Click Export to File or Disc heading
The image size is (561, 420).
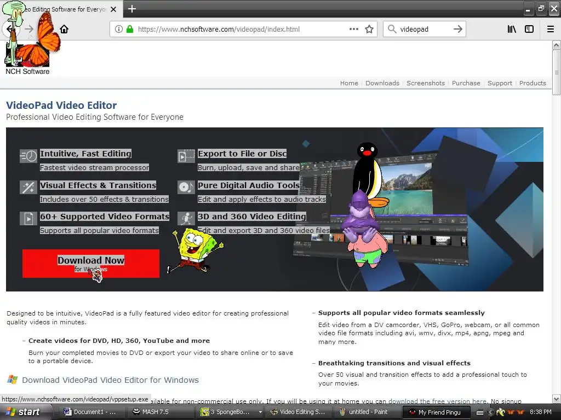(242, 154)
